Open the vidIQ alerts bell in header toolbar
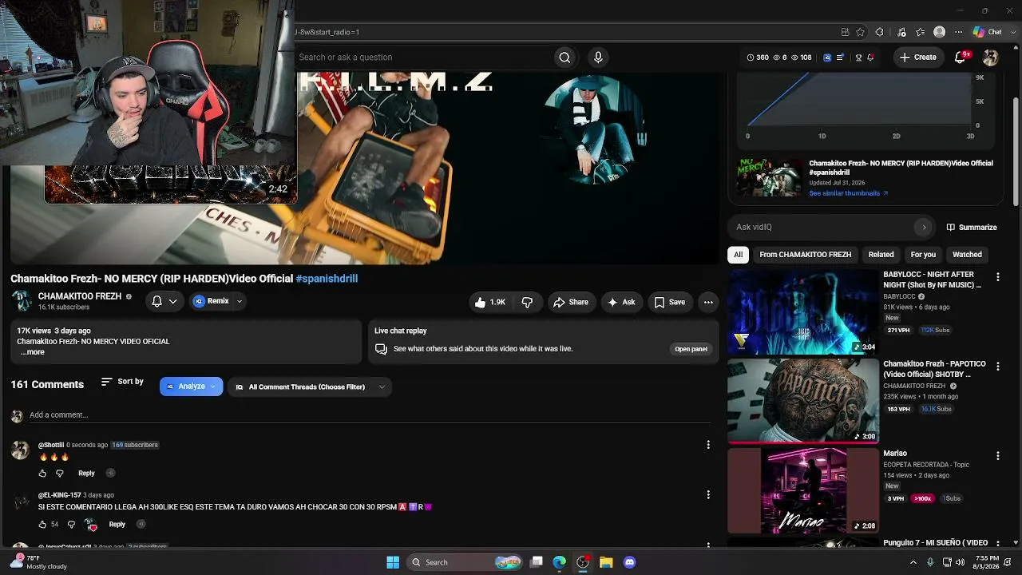Image resolution: width=1022 pixels, height=575 pixels. (870, 57)
